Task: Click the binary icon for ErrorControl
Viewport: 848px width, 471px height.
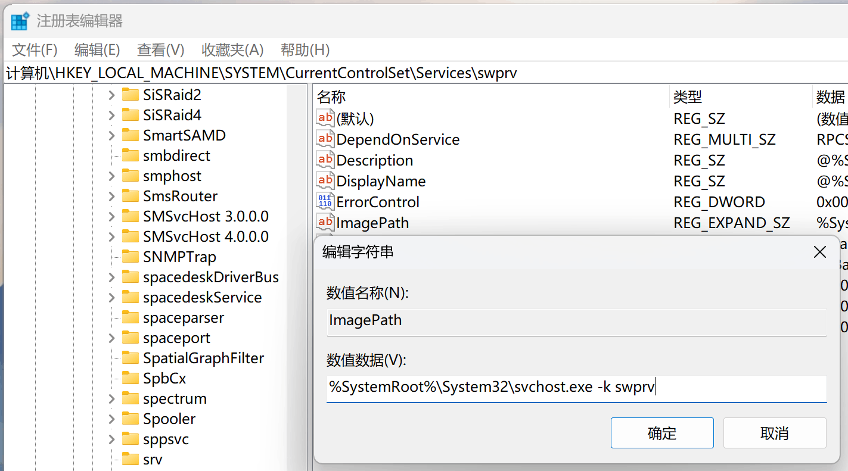Action: 325,202
